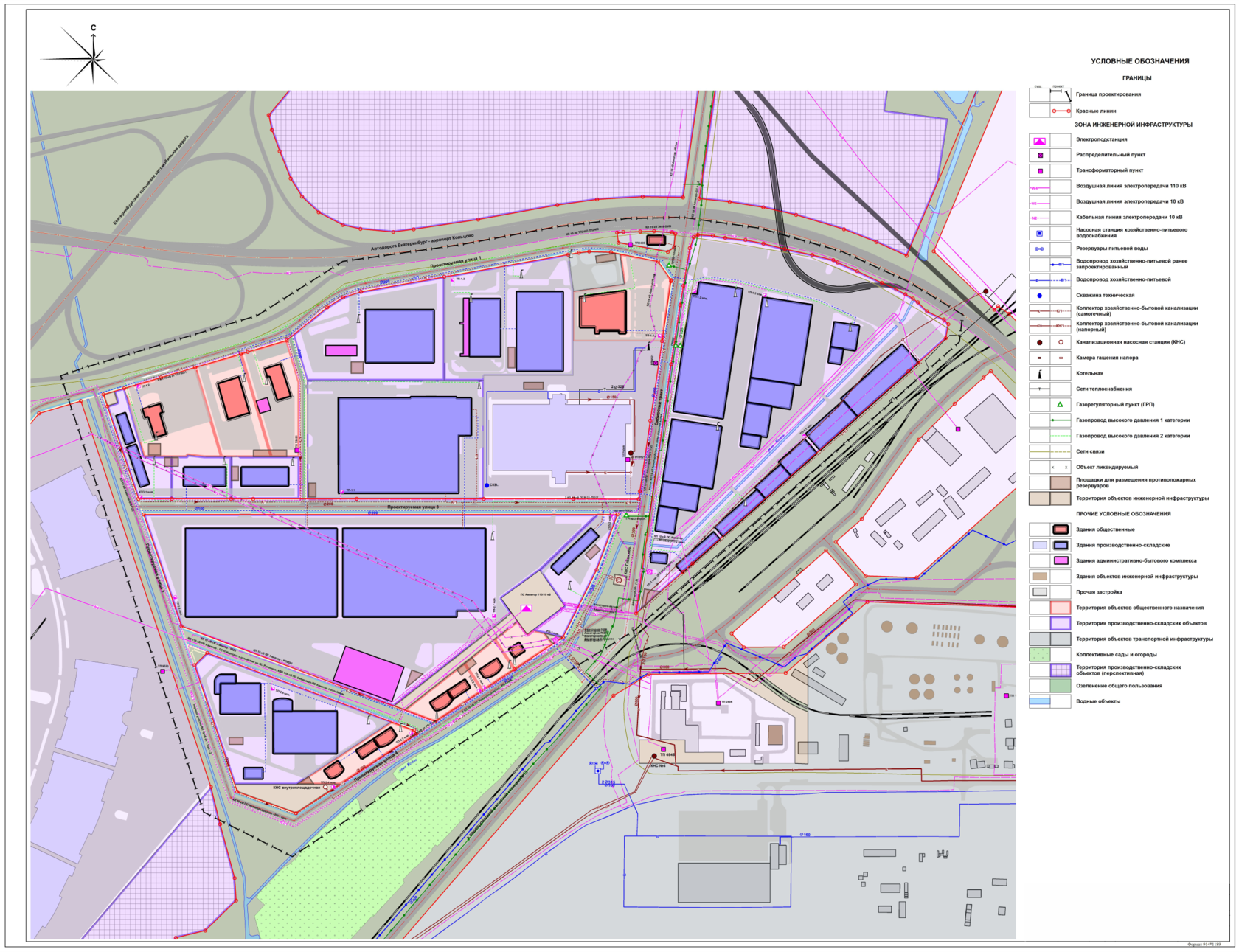Viewport: 1239px width, 952px height.
Task: Click the Здания объектов инженерной инфраструктуры tan swatch
Action: pyautogui.click(x=1040, y=577)
